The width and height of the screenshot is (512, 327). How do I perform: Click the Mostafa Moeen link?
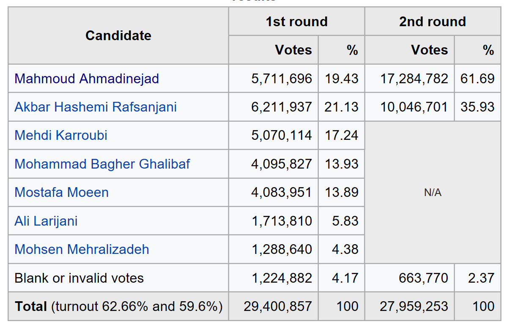[x=62, y=192]
